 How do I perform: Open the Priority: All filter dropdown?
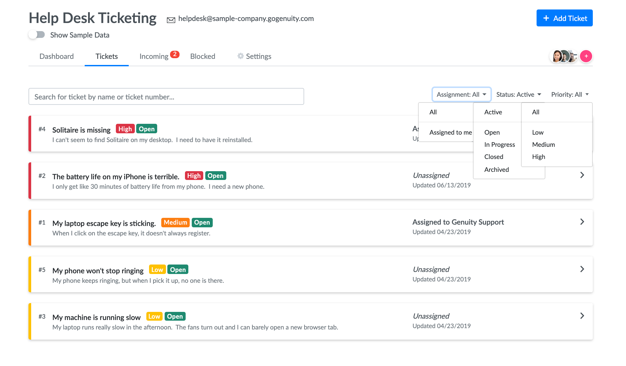[x=570, y=94]
